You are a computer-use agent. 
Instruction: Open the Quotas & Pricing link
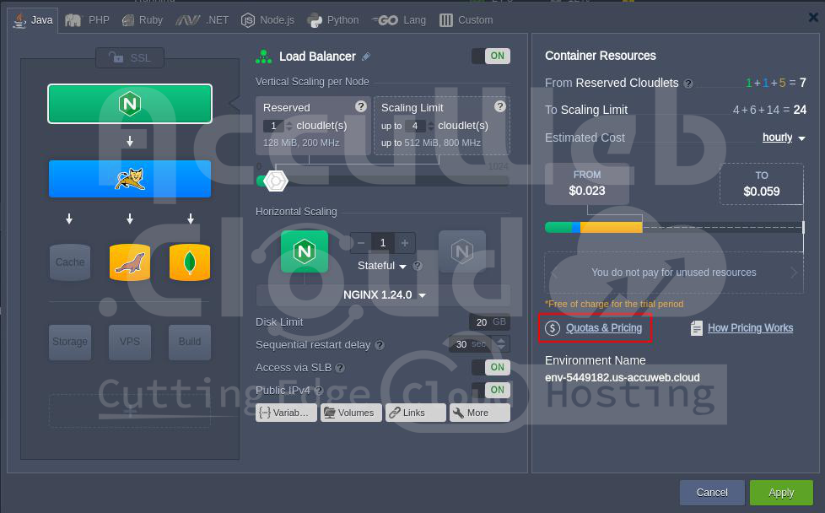coord(603,328)
